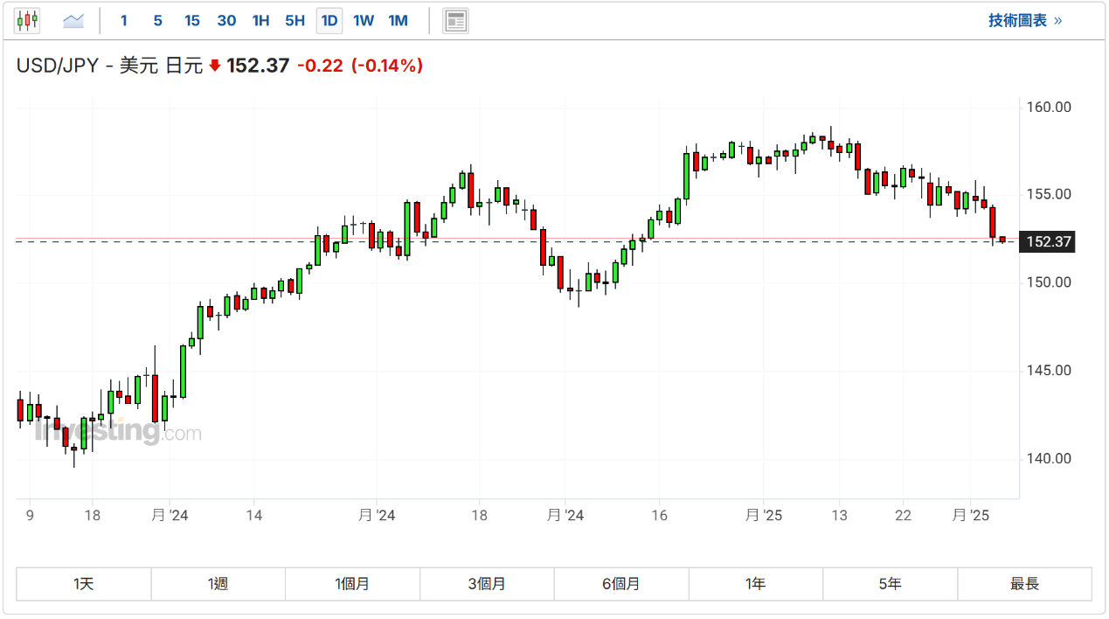Select the 1D interval

329,20
